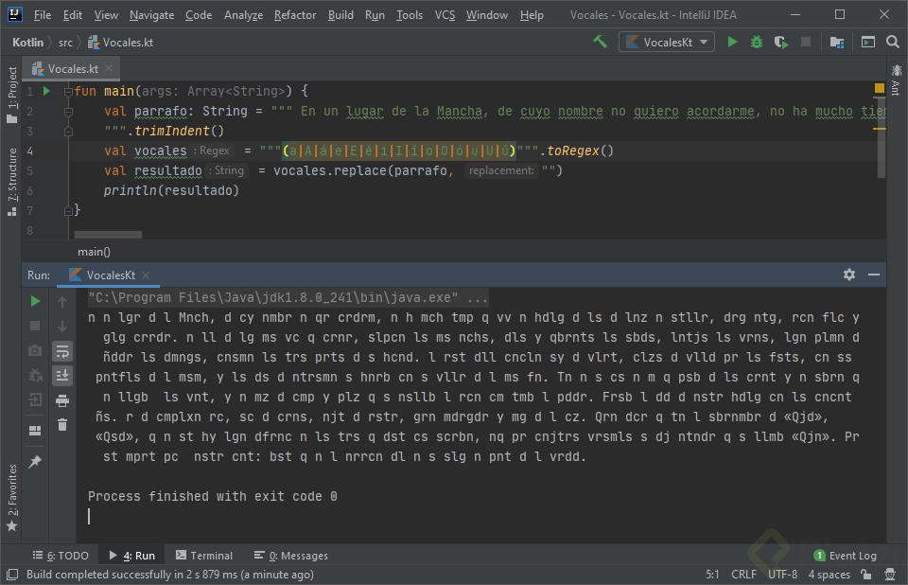Click the camera dump threads icon
Screen dimensions: 908x585
click(35, 351)
